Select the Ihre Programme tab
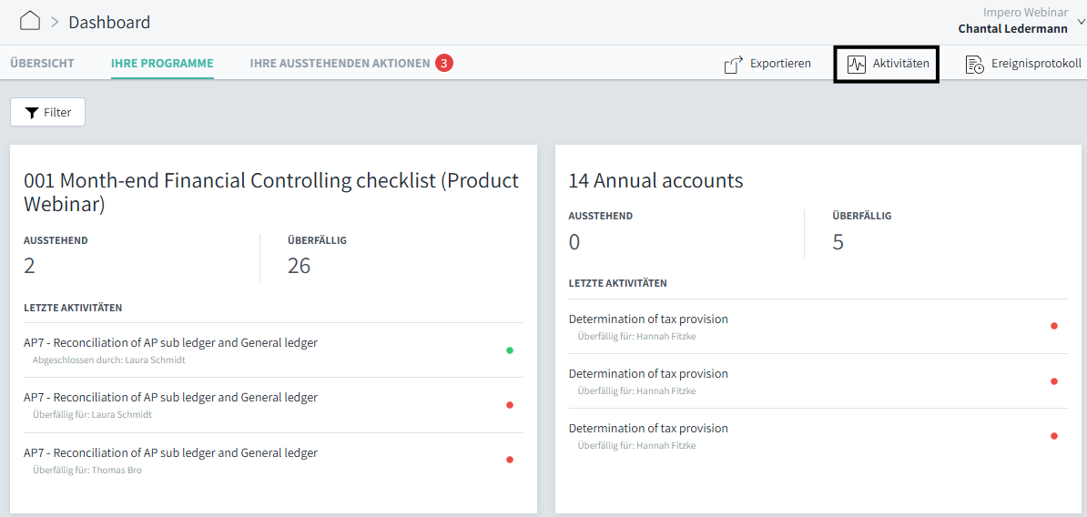Screen dimensions: 1087x517 click(x=162, y=64)
